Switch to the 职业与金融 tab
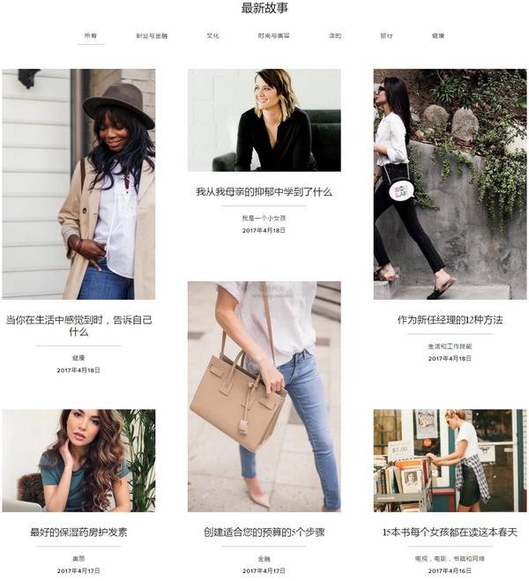 152,36
